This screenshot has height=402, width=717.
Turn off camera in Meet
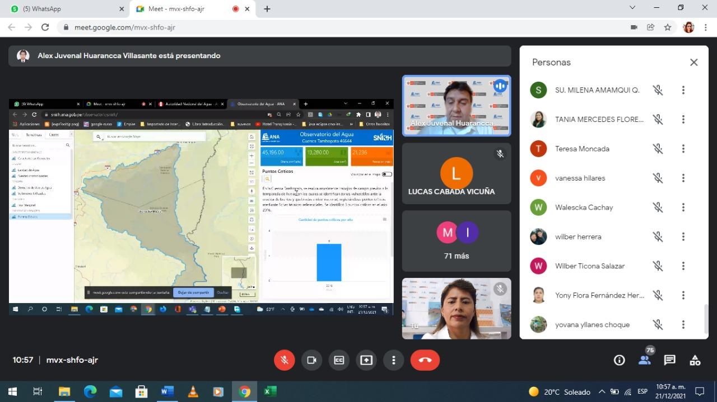pyautogui.click(x=312, y=360)
